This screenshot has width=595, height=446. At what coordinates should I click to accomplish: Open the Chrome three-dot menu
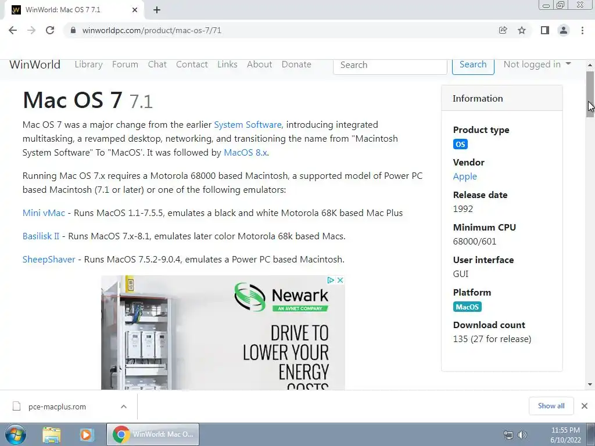tap(582, 30)
